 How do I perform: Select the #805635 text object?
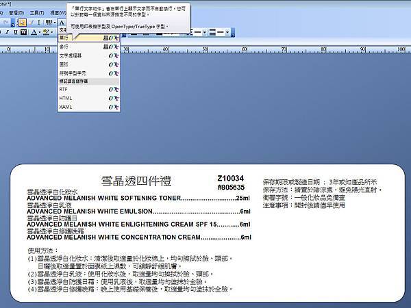click(x=231, y=188)
